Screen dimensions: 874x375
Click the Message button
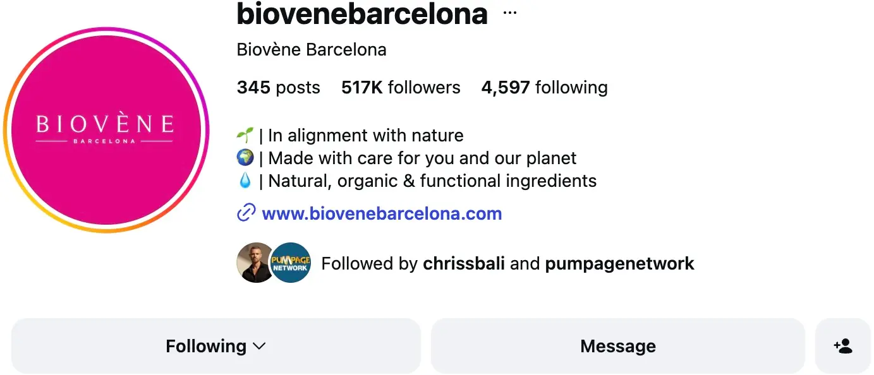[617, 345]
